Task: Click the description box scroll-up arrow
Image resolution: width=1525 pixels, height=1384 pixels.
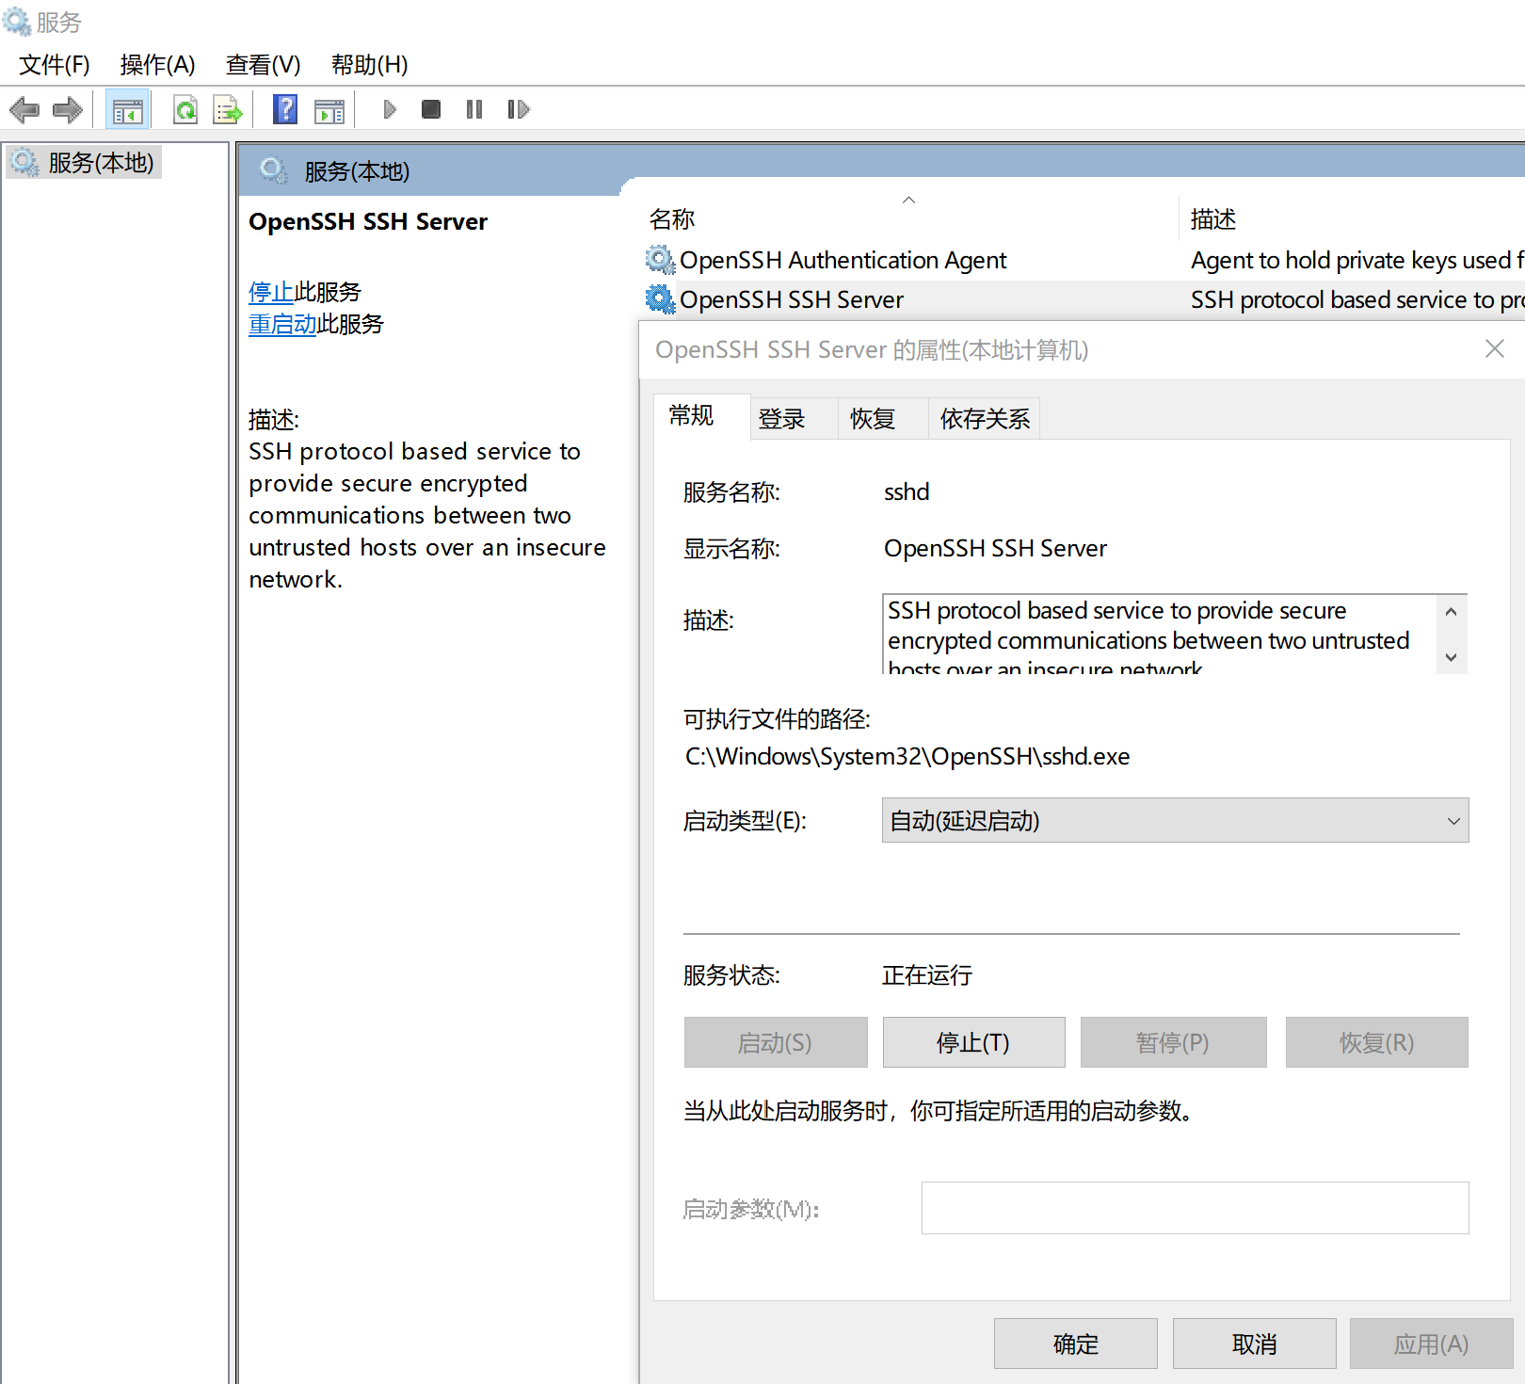Action: tap(1451, 612)
